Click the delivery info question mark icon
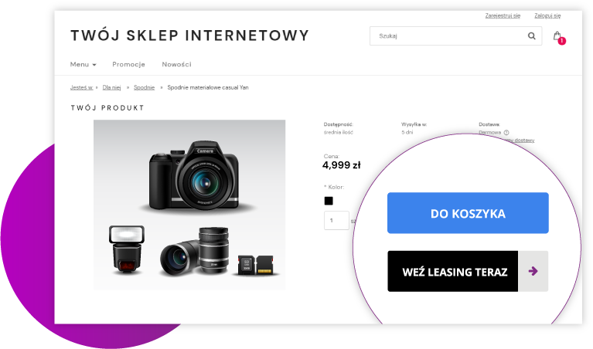Screen dimensions: 593x349 [x=506, y=133]
